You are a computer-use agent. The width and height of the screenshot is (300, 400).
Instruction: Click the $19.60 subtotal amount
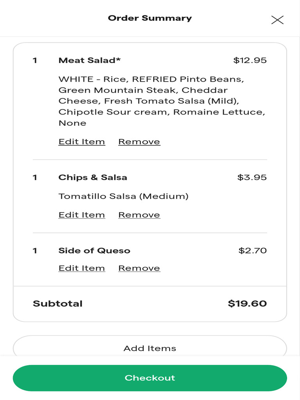(247, 304)
